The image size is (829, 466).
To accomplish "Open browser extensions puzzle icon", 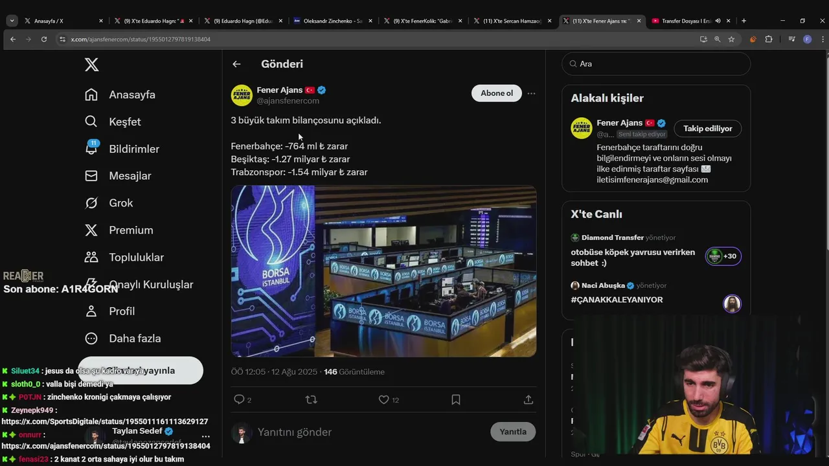I will [769, 39].
